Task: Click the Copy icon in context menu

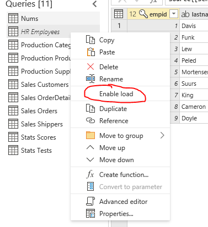Action: 90,40
